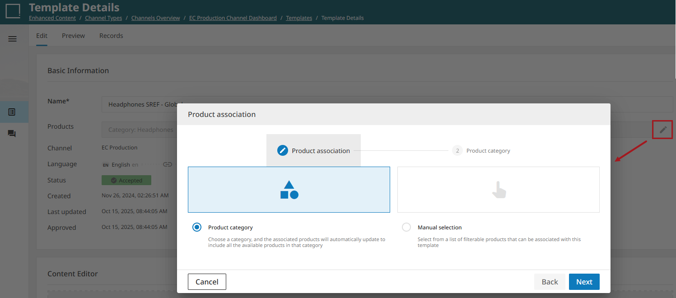Click the Back button in dialog
The image size is (676, 298).
tap(550, 282)
